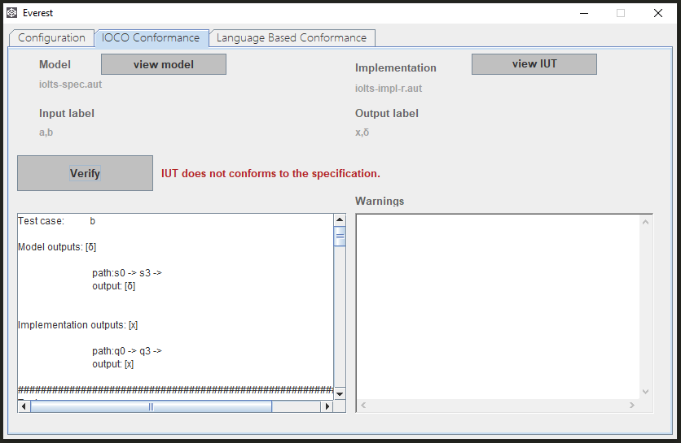Click the Warnings panel up scroll arrow
The height and width of the screenshot is (443, 681).
(647, 221)
